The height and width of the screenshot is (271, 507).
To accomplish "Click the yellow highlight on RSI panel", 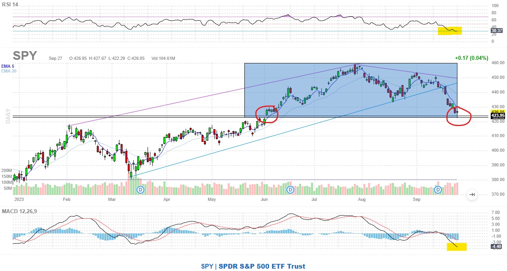I will (x=449, y=31).
